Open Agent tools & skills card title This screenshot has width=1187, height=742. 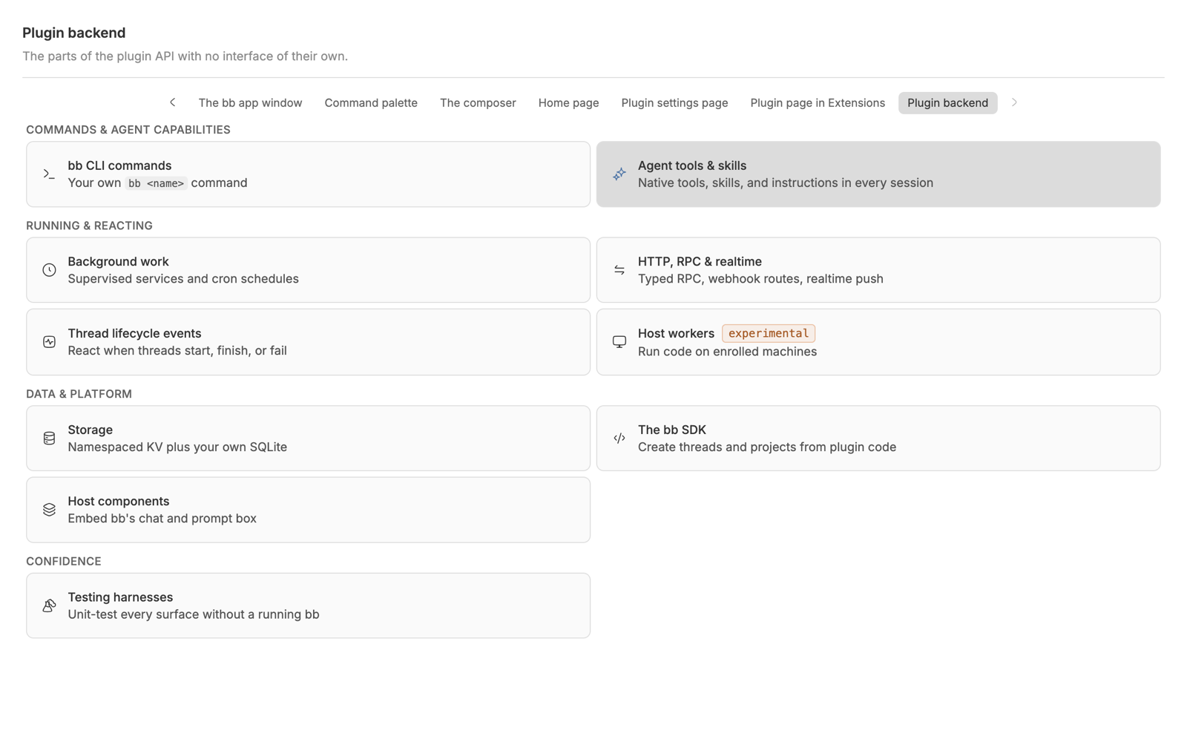[x=692, y=165]
